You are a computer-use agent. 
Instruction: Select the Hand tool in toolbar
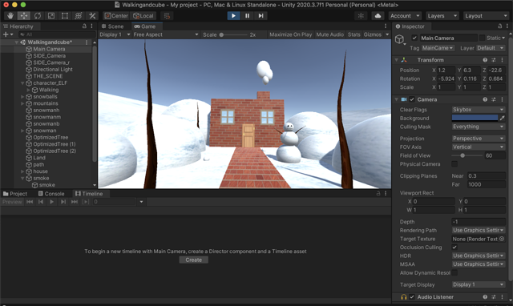pyautogui.click(x=10, y=16)
